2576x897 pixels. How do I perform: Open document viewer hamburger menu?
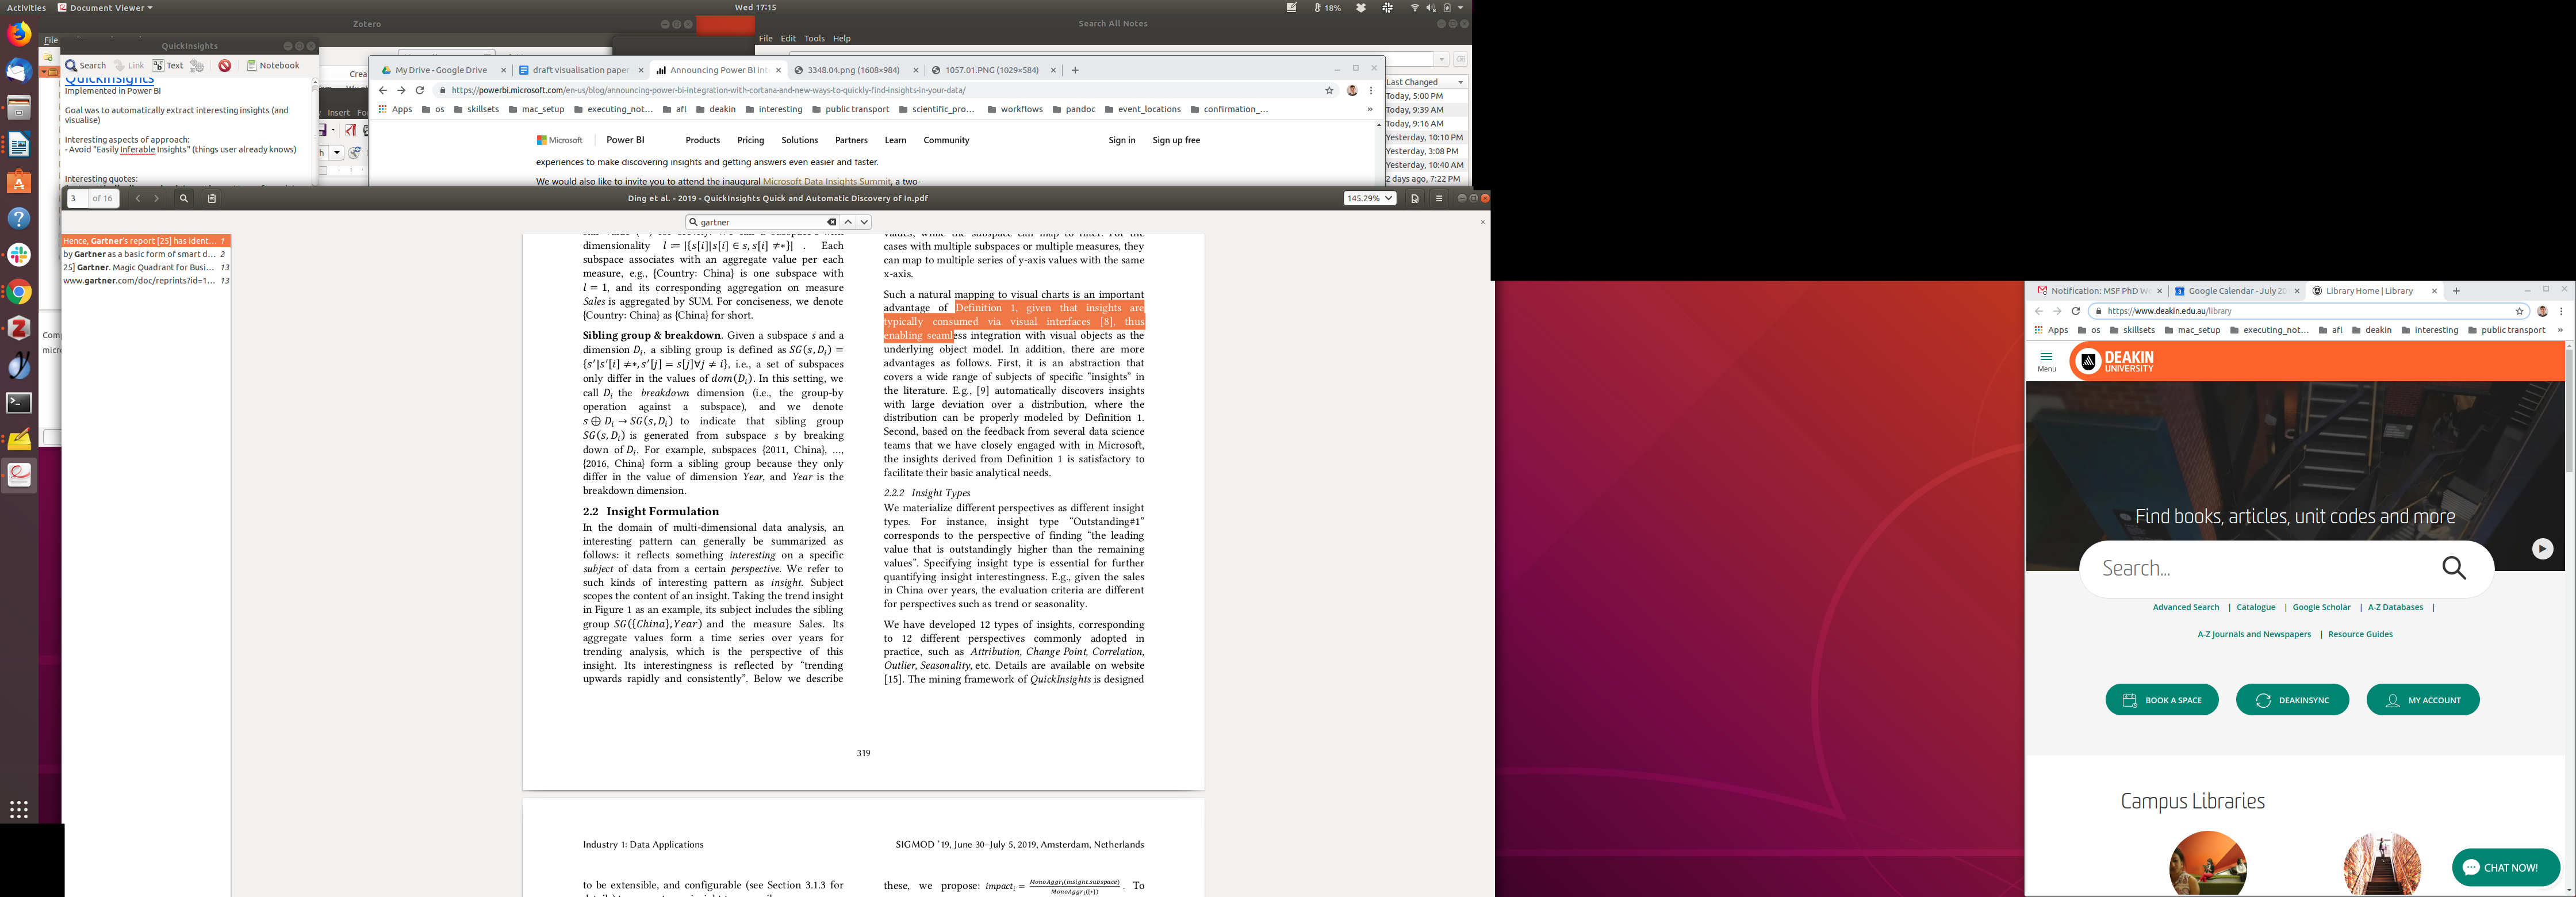click(1439, 199)
